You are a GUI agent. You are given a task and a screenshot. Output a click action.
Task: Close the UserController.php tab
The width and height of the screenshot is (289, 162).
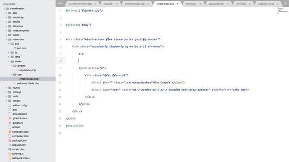pyautogui.click(x=148, y=4)
